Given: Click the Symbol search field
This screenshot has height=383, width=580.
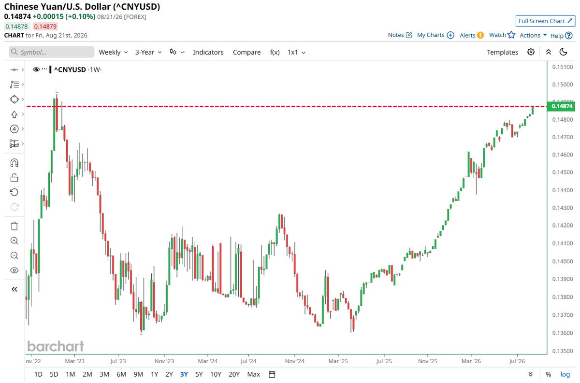Looking at the screenshot, I should [x=52, y=52].
